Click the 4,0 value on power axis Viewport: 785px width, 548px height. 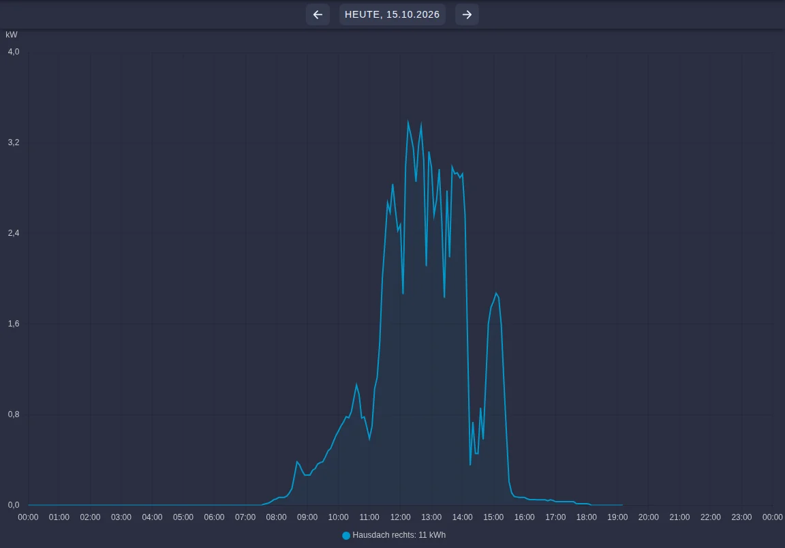pos(14,52)
